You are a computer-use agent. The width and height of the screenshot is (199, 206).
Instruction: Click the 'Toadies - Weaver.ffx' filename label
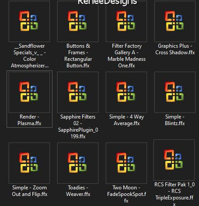coord(78,191)
